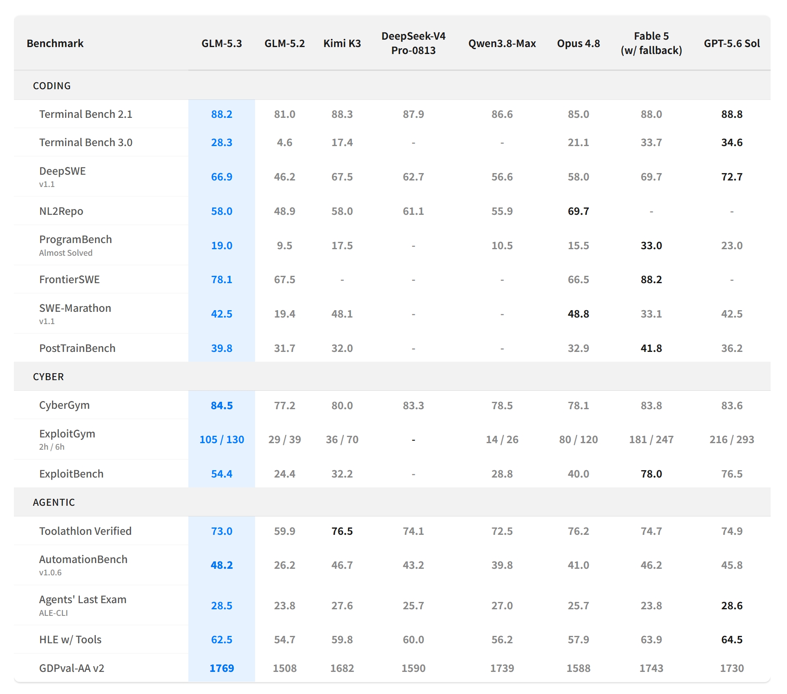This screenshot has height=694, width=787.
Task: Click Opus 4.8's Toolathlon Verified score 76.2
Action: click(x=578, y=531)
